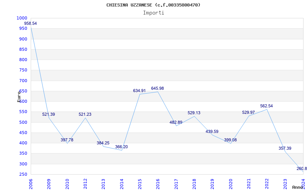This screenshot has width=307, height=191.
Task: Click the 562.54 data label for 2022
Action: (266, 106)
